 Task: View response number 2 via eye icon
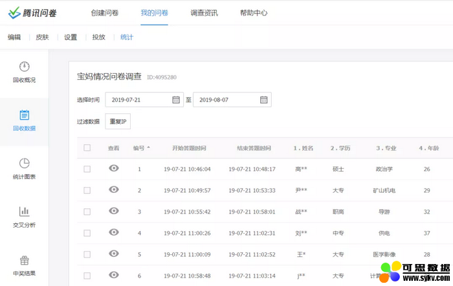[114, 190]
